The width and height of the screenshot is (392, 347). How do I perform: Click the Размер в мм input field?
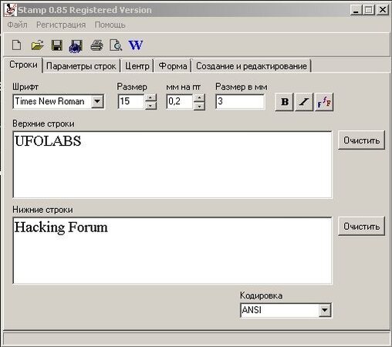240,102
